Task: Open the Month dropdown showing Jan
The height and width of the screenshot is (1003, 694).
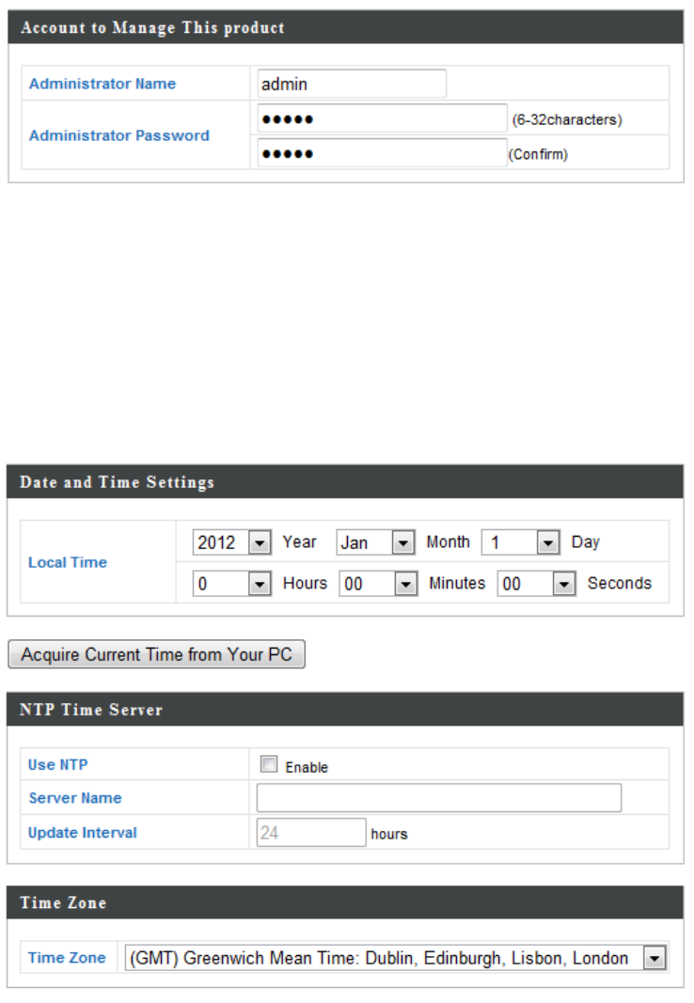Action: (x=376, y=543)
